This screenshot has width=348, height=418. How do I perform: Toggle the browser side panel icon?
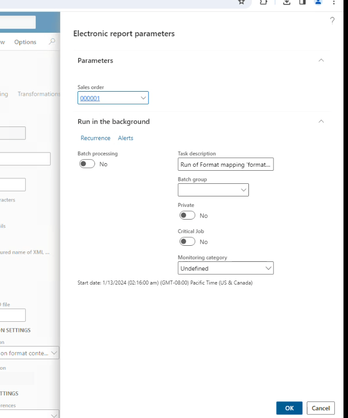(x=302, y=2)
